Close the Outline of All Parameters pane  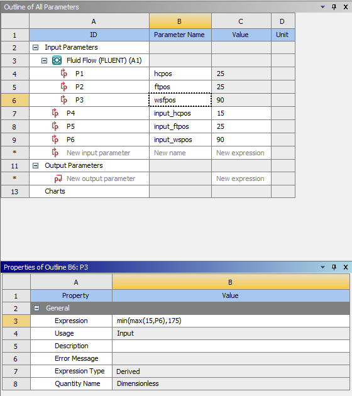[x=346, y=7]
